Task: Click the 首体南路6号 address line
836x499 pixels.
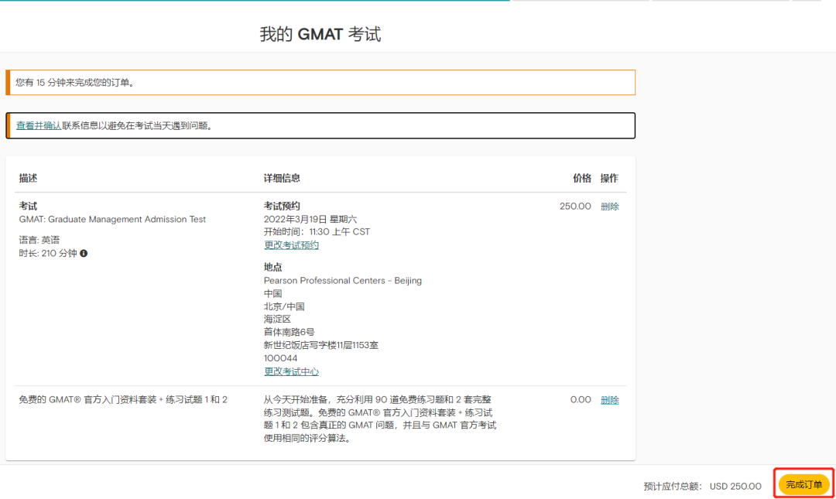Action: [289, 332]
